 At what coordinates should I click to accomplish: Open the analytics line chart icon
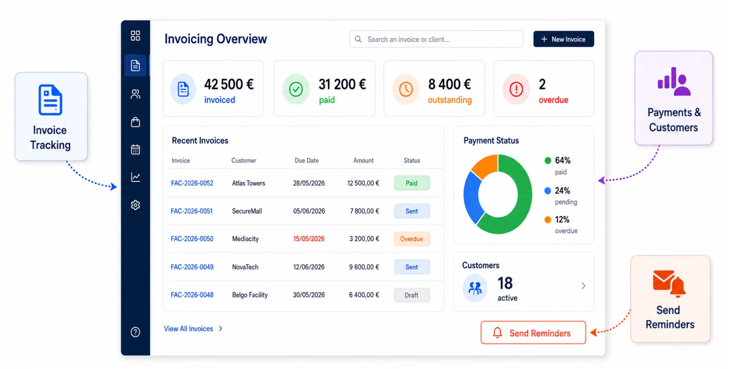click(135, 177)
